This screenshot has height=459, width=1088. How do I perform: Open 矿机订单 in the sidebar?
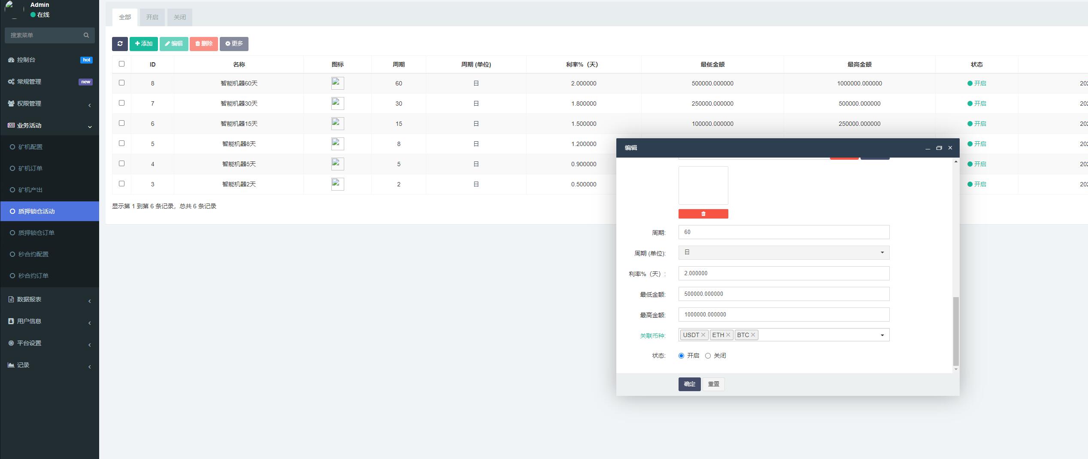pos(30,168)
